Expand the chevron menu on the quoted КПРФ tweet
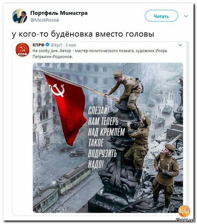The image size is (197, 224). [x=180, y=45]
